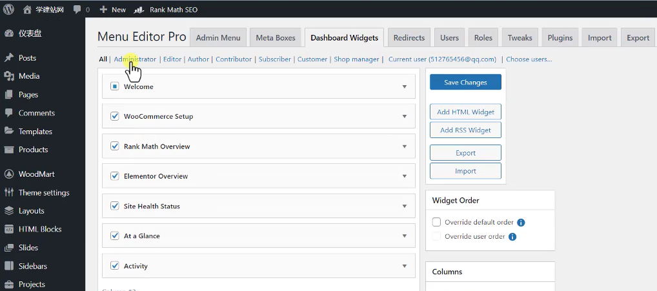
Task: Switch to the Meta Boxes tab
Action: click(276, 37)
